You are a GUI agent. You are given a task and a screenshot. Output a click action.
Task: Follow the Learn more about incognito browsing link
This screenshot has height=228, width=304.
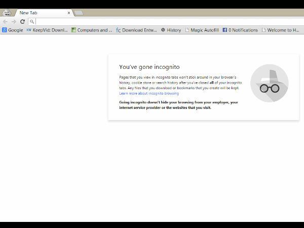click(149, 94)
